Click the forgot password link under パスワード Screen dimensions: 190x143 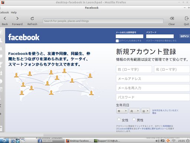pyautogui.click(x=161, y=41)
